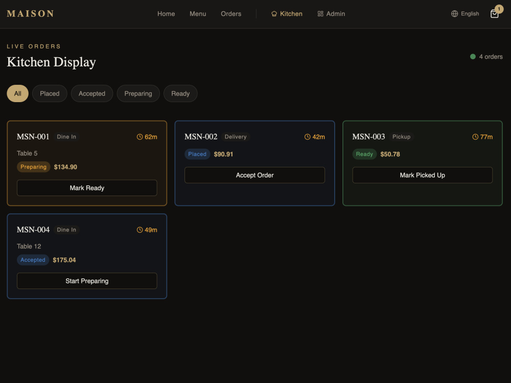Filter orders by Placed
This screenshot has width=511, height=383.
pyautogui.click(x=50, y=93)
